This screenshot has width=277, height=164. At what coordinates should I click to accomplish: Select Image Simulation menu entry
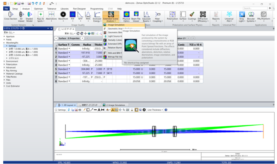123,25
